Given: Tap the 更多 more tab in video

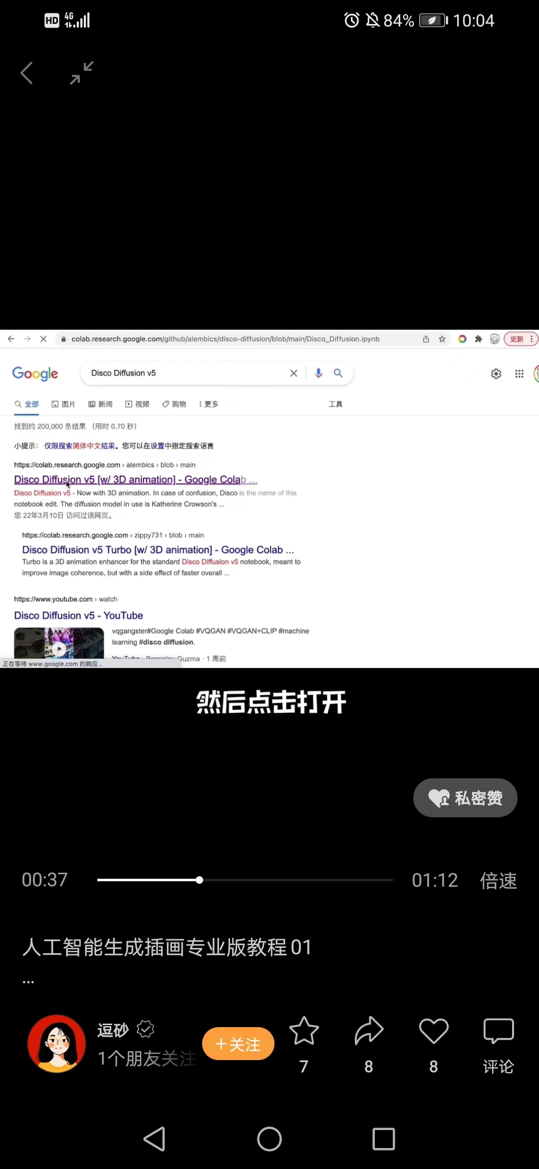Looking at the screenshot, I should (x=209, y=404).
